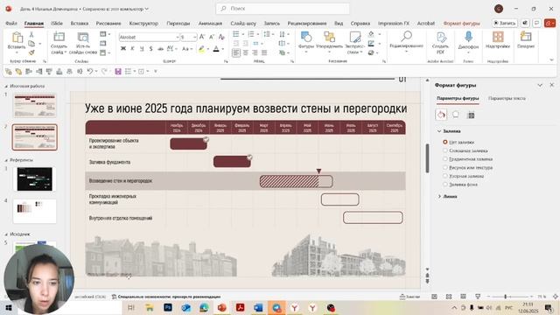The image size is (560, 315).
Task: Click the Undo arrow in quick access toolbar
Action: [x=89, y=72]
